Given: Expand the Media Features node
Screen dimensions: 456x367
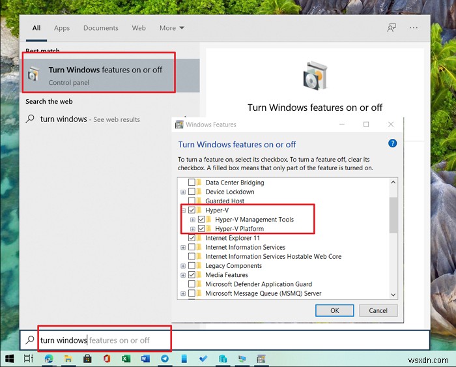Looking at the screenshot, I should tap(183, 275).
